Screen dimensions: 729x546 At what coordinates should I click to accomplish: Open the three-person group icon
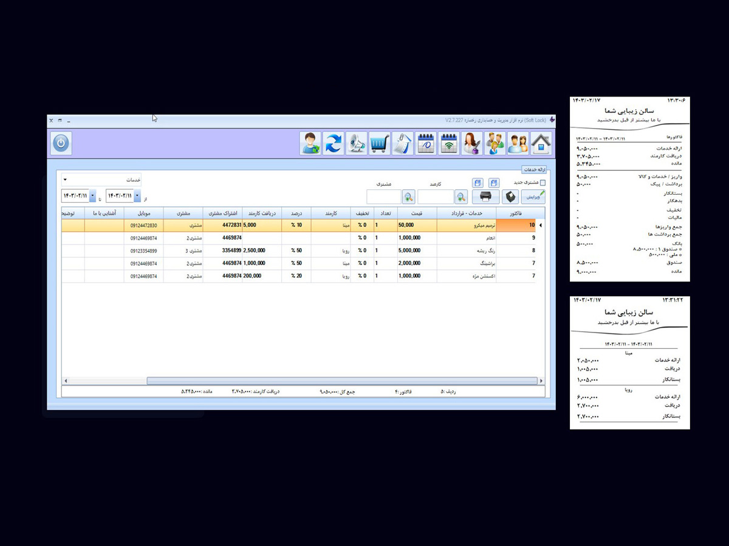click(495, 143)
